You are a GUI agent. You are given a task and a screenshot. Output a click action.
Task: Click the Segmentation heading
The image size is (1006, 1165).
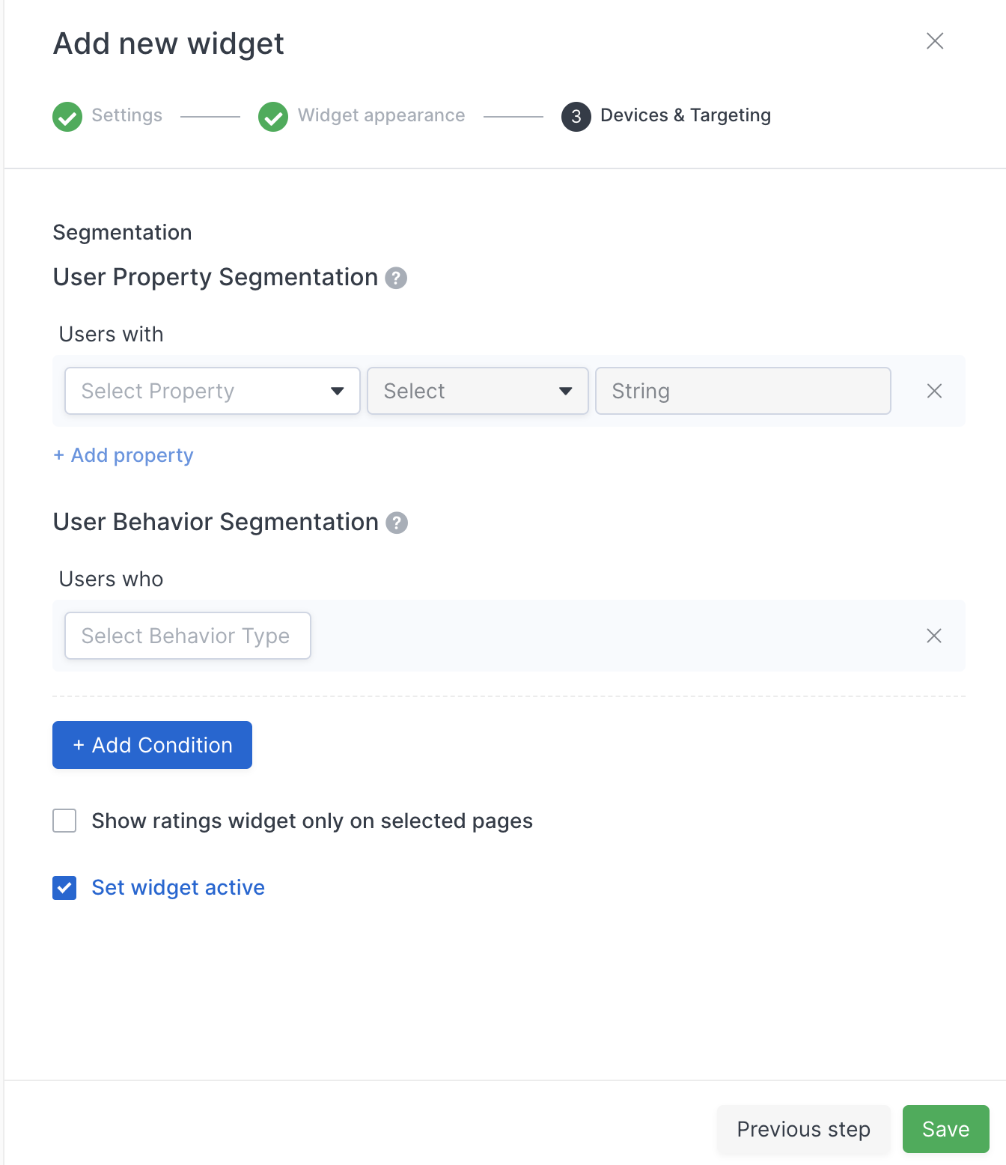[x=122, y=232]
